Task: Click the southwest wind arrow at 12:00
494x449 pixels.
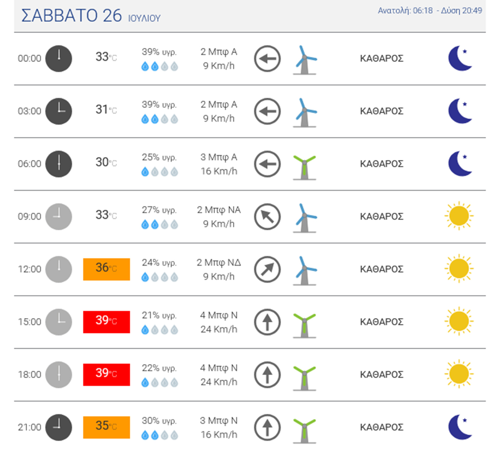Action: tap(267, 269)
